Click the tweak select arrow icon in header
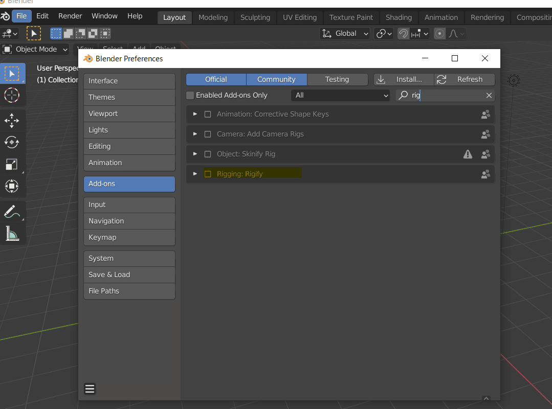552x409 pixels. [34, 33]
